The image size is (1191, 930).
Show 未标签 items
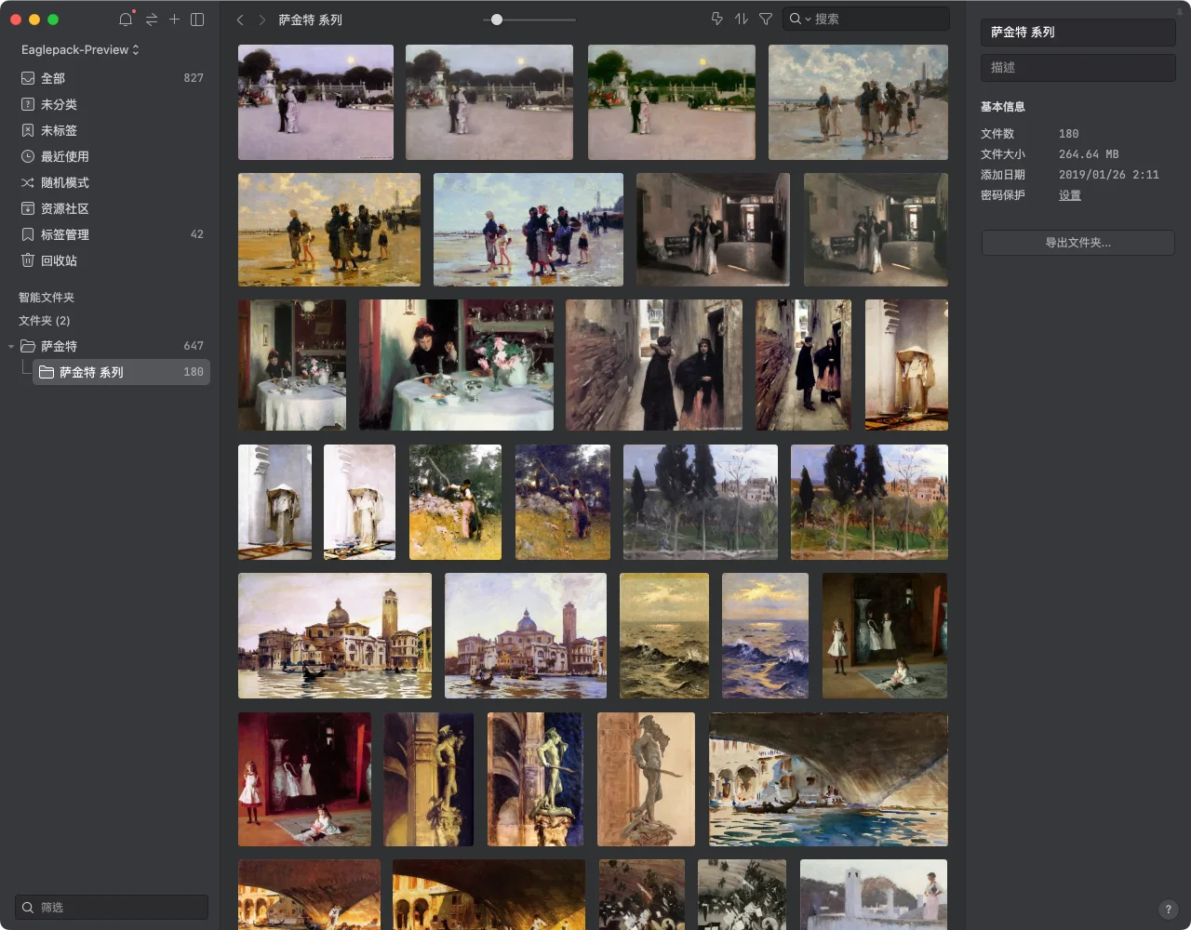click(112, 130)
